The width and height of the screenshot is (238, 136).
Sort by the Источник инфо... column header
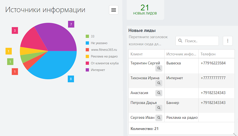(181, 54)
